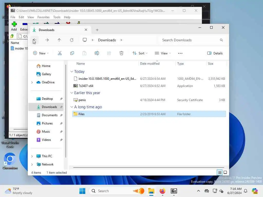
Task: Show hidden tray icons
Action: point(199,191)
